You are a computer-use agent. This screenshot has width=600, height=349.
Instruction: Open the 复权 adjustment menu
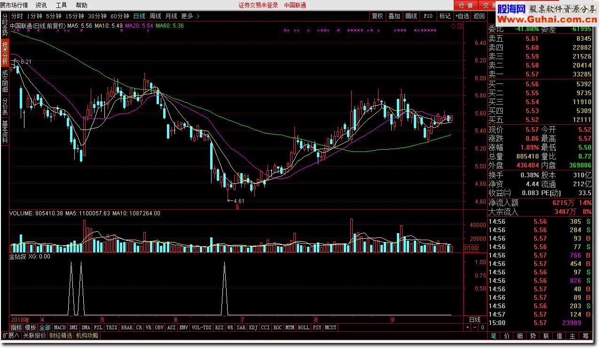tap(378, 16)
